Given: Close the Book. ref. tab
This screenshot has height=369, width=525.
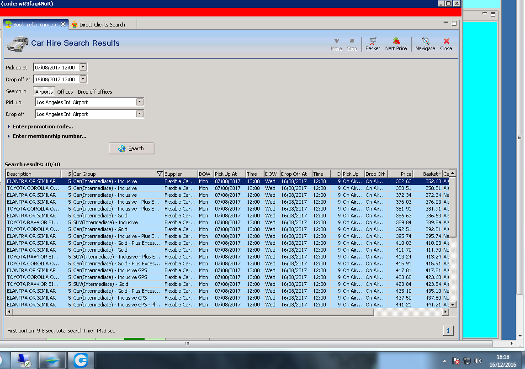Looking at the screenshot, I should [63, 25].
